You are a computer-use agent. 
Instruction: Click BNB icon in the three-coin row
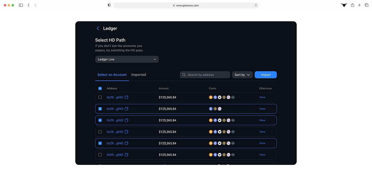click(x=215, y=109)
